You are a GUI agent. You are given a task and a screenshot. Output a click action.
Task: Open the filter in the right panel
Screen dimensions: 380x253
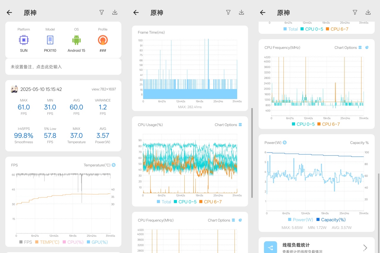click(355, 12)
